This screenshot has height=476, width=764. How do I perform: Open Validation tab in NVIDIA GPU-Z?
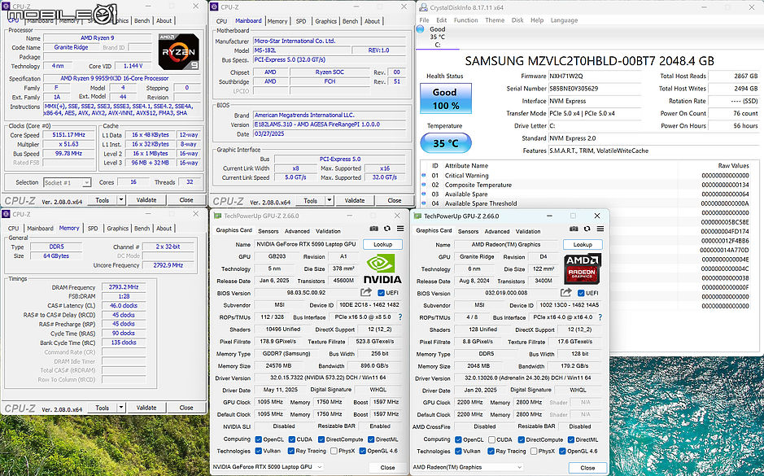[x=328, y=231]
